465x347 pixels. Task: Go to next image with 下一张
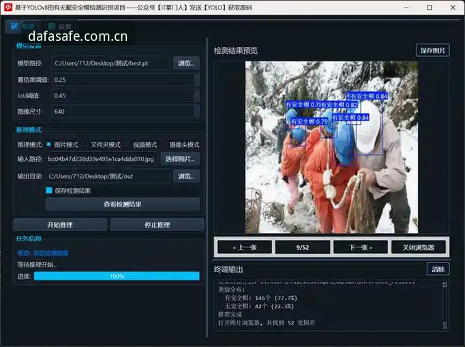click(361, 247)
